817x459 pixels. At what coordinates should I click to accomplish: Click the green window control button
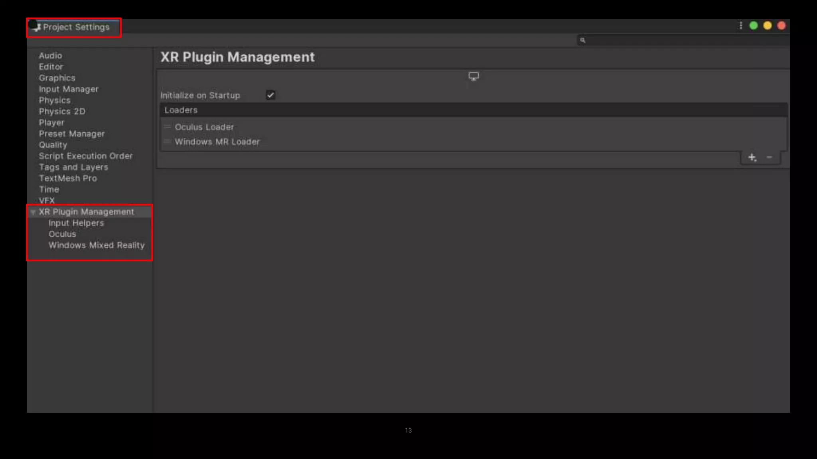pos(754,26)
